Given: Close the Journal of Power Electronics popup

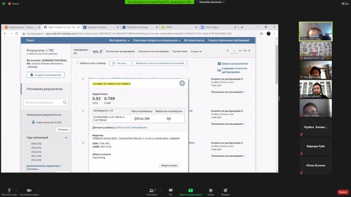Looking at the screenshot, I should point(182,84).
